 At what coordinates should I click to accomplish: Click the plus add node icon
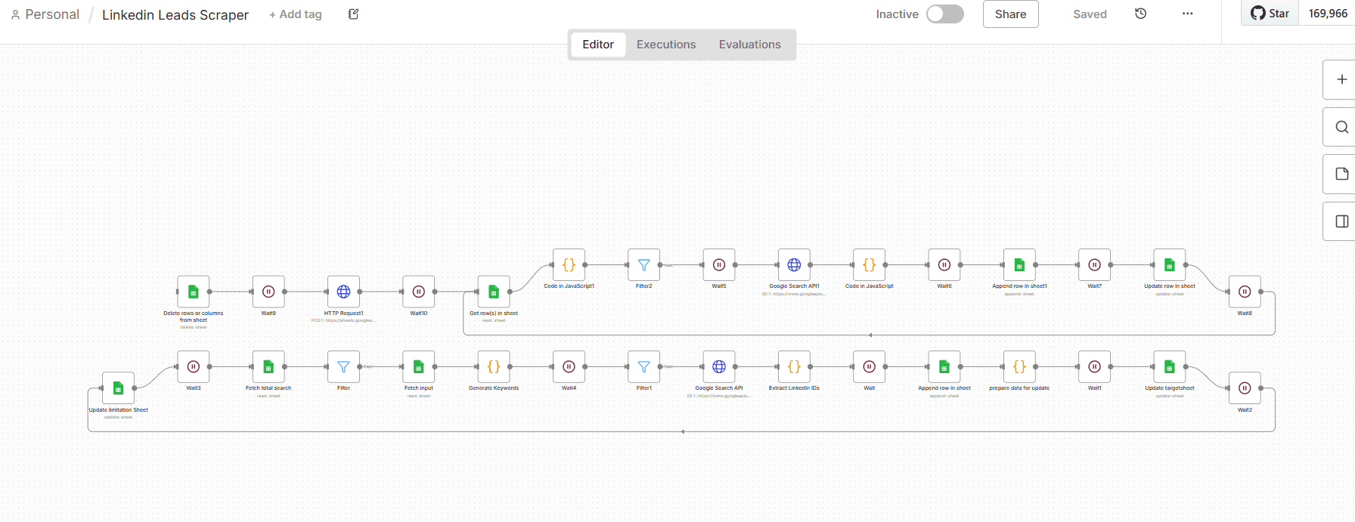(x=1341, y=79)
